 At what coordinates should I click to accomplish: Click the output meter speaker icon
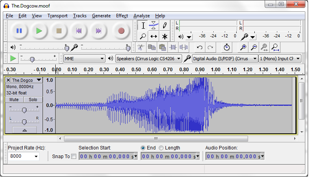coord(181,37)
